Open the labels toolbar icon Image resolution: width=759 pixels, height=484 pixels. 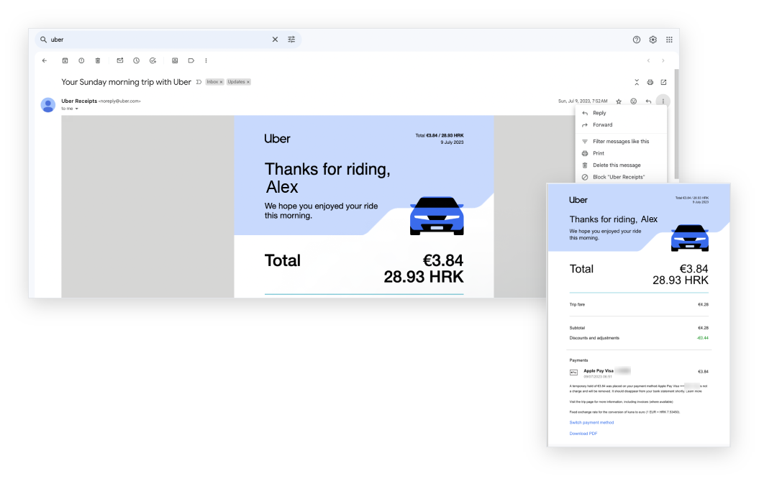click(x=191, y=60)
